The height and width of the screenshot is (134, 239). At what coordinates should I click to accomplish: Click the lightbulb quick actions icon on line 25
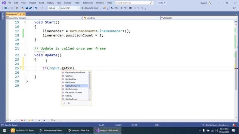pos(21,68)
